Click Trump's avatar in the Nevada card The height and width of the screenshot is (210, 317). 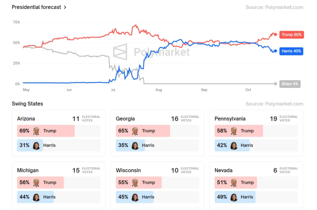(234, 183)
